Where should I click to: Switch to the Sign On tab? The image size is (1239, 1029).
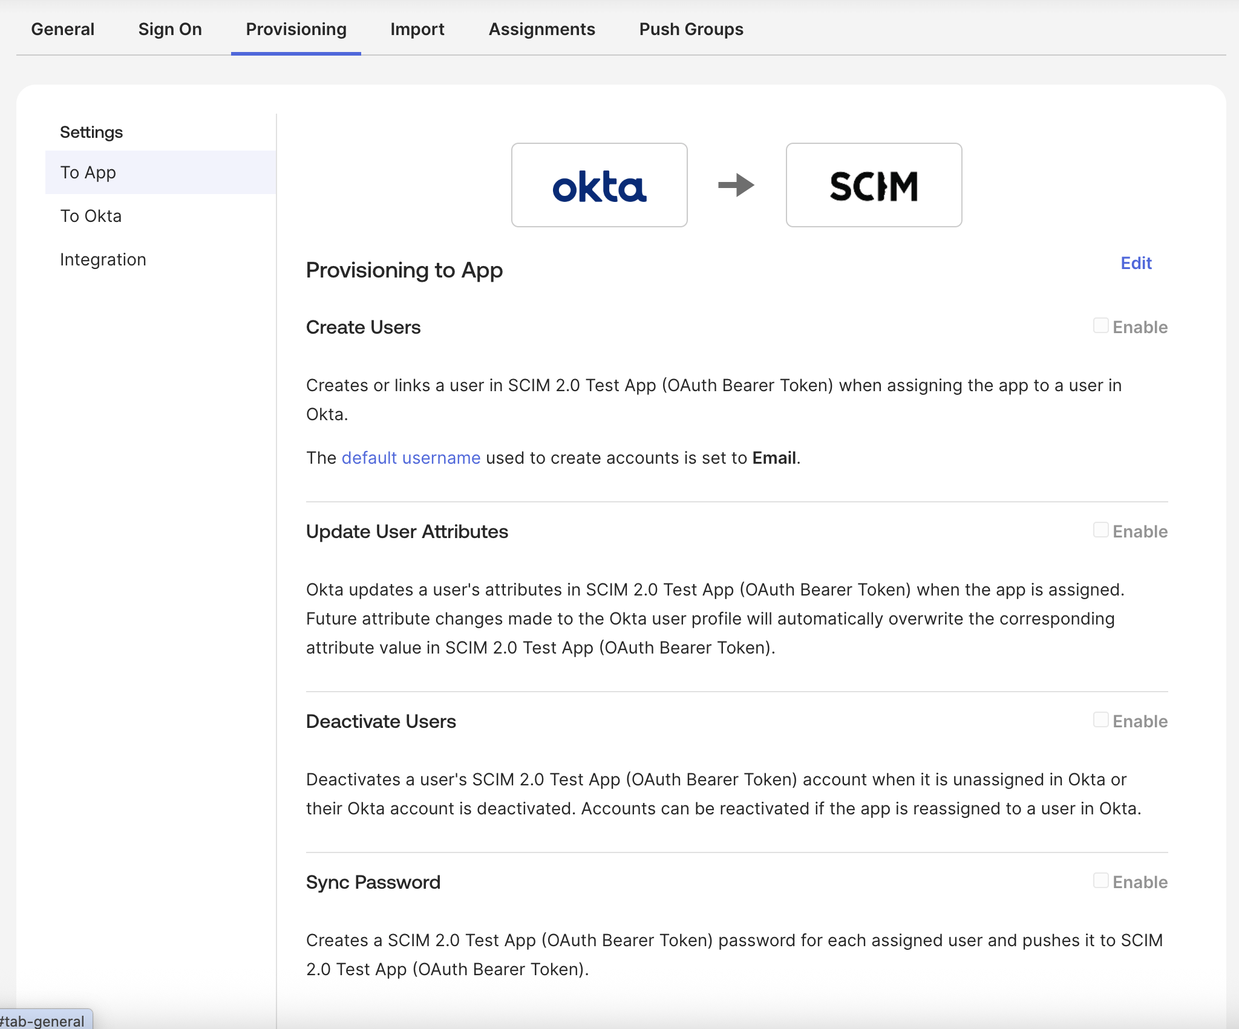click(170, 29)
